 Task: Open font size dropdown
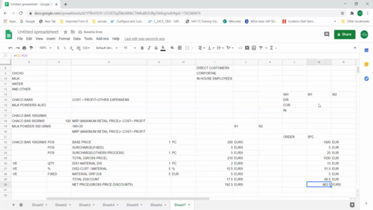click(x=129, y=48)
